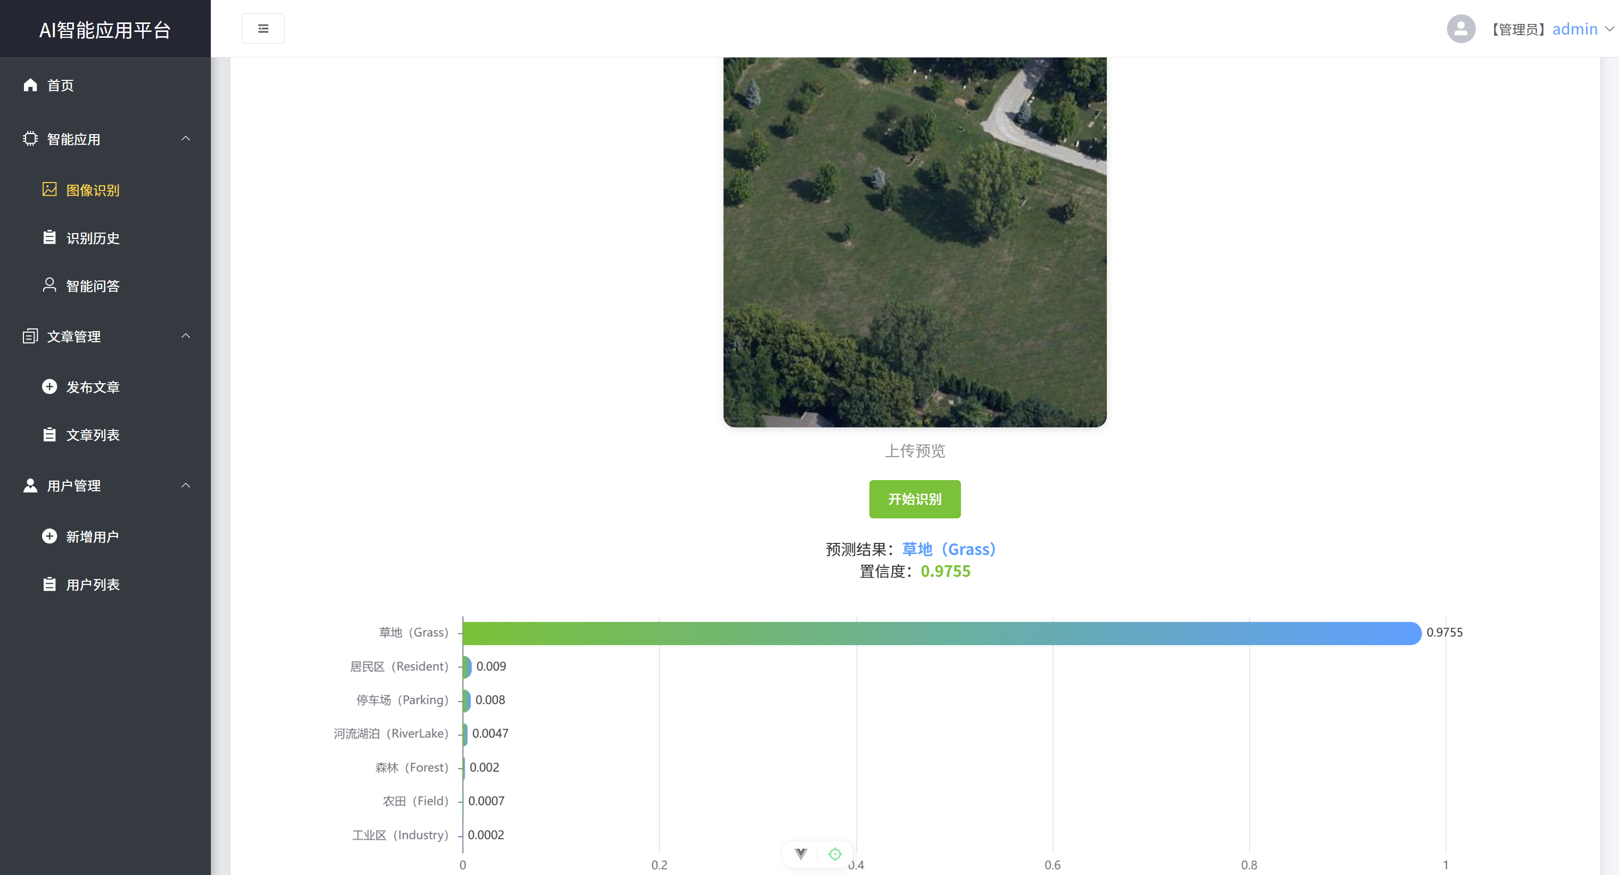1619x875 pixels.
Task: Collapse the 用户管理 menu chevron
Action: point(185,485)
